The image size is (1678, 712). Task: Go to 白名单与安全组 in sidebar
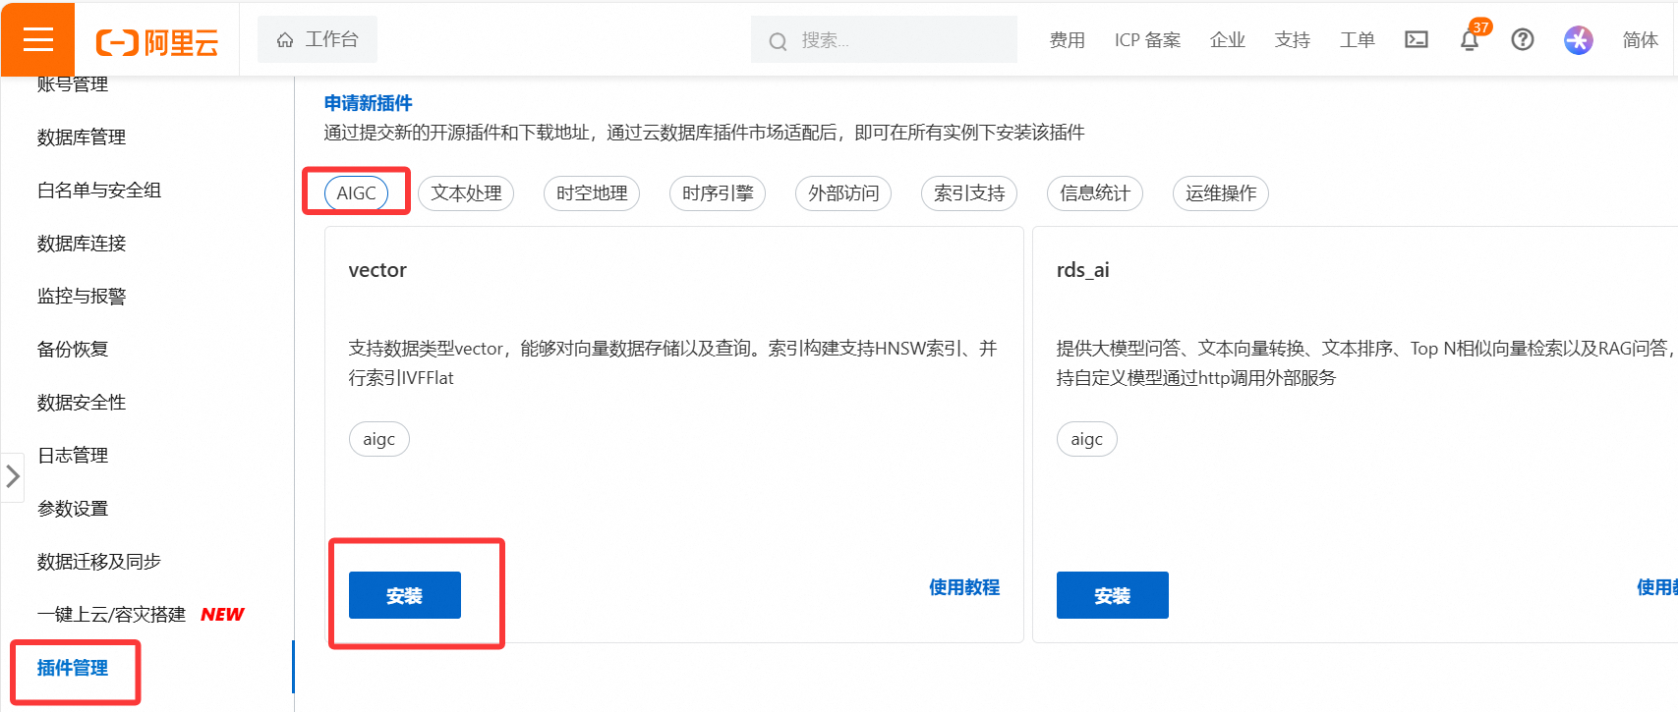(x=99, y=191)
